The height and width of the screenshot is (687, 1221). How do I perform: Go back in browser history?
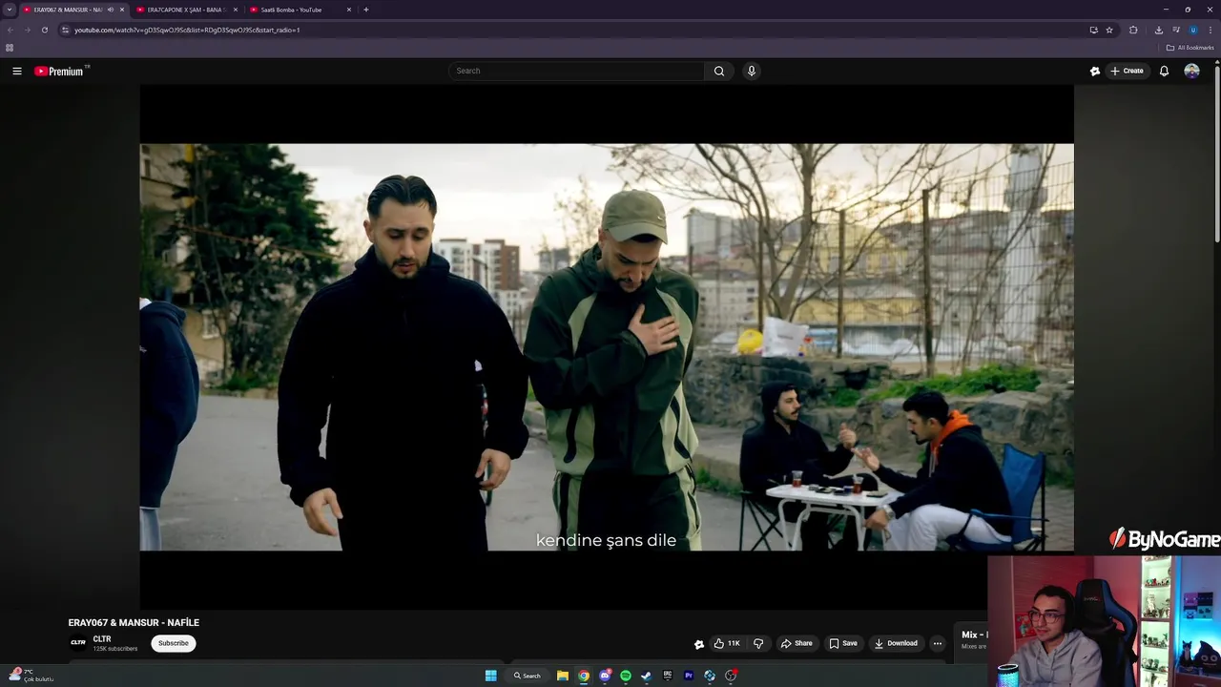click(10, 30)
